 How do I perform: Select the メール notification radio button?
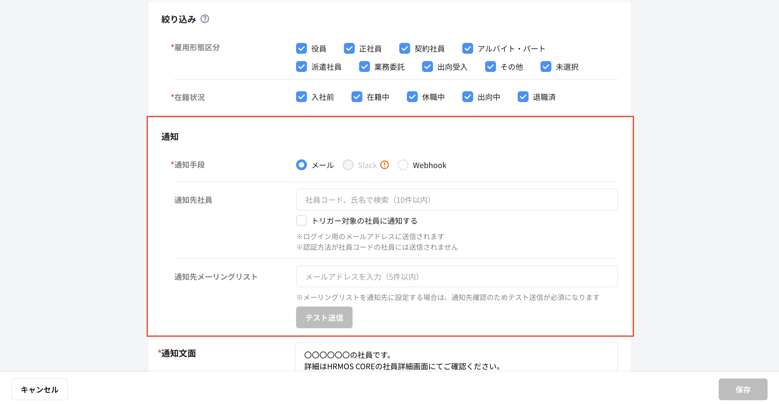pyautogui.click(x=301, y=165)
